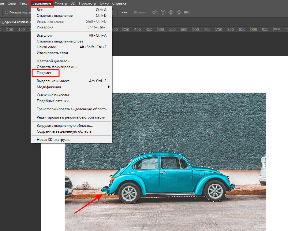Open the Слои menu

12,3
